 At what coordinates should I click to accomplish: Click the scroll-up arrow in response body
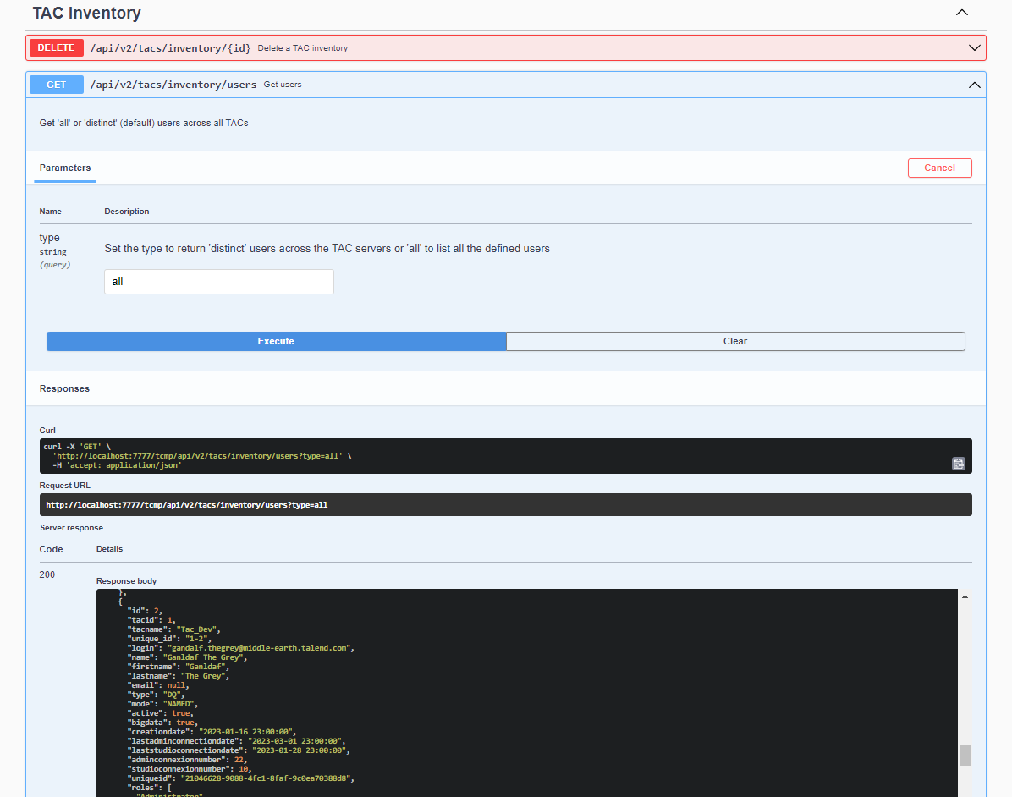(x=965, y=596)
